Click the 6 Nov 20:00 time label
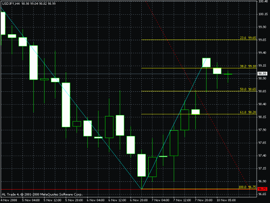The width and height of the screenshot is (270, 203). (x=139, y=200)
